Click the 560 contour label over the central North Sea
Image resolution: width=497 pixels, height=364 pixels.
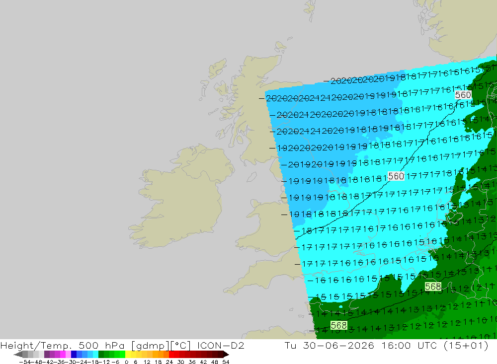coord(396,176)
